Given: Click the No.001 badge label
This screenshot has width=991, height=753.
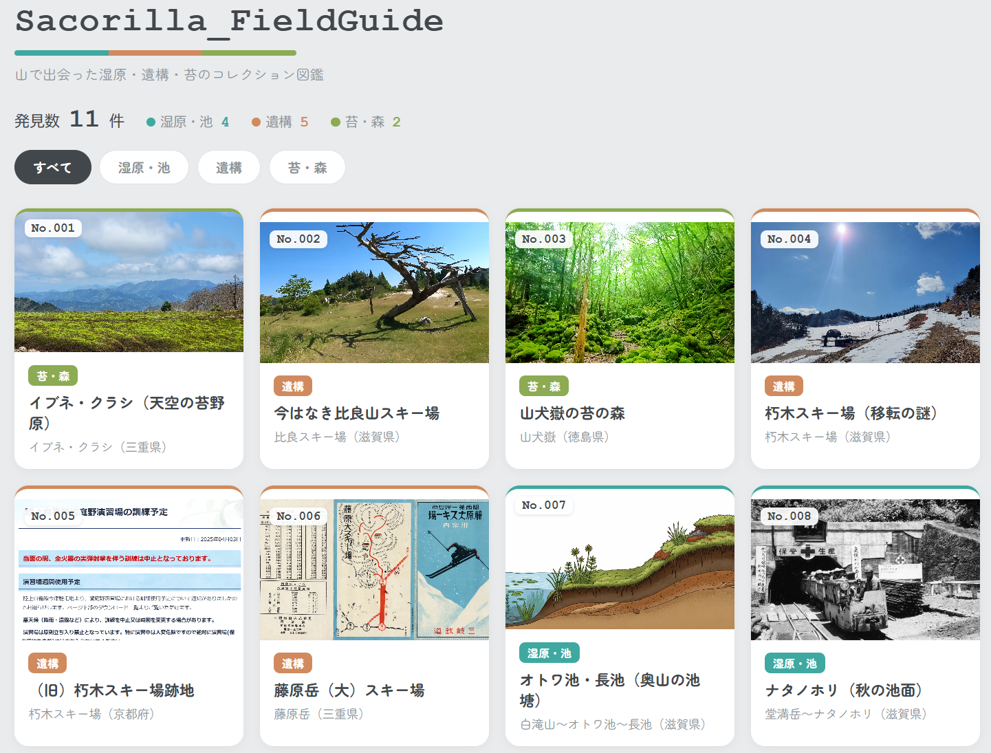Looking at the screenshot, I should click(x=53, y=228).
